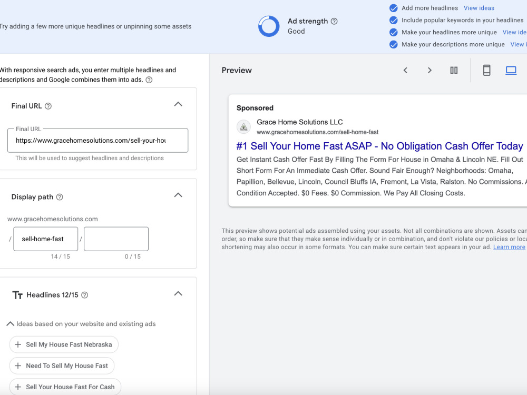Open the Learn more link
This screenshot has width=527, height=395.
tap(509, 247)
